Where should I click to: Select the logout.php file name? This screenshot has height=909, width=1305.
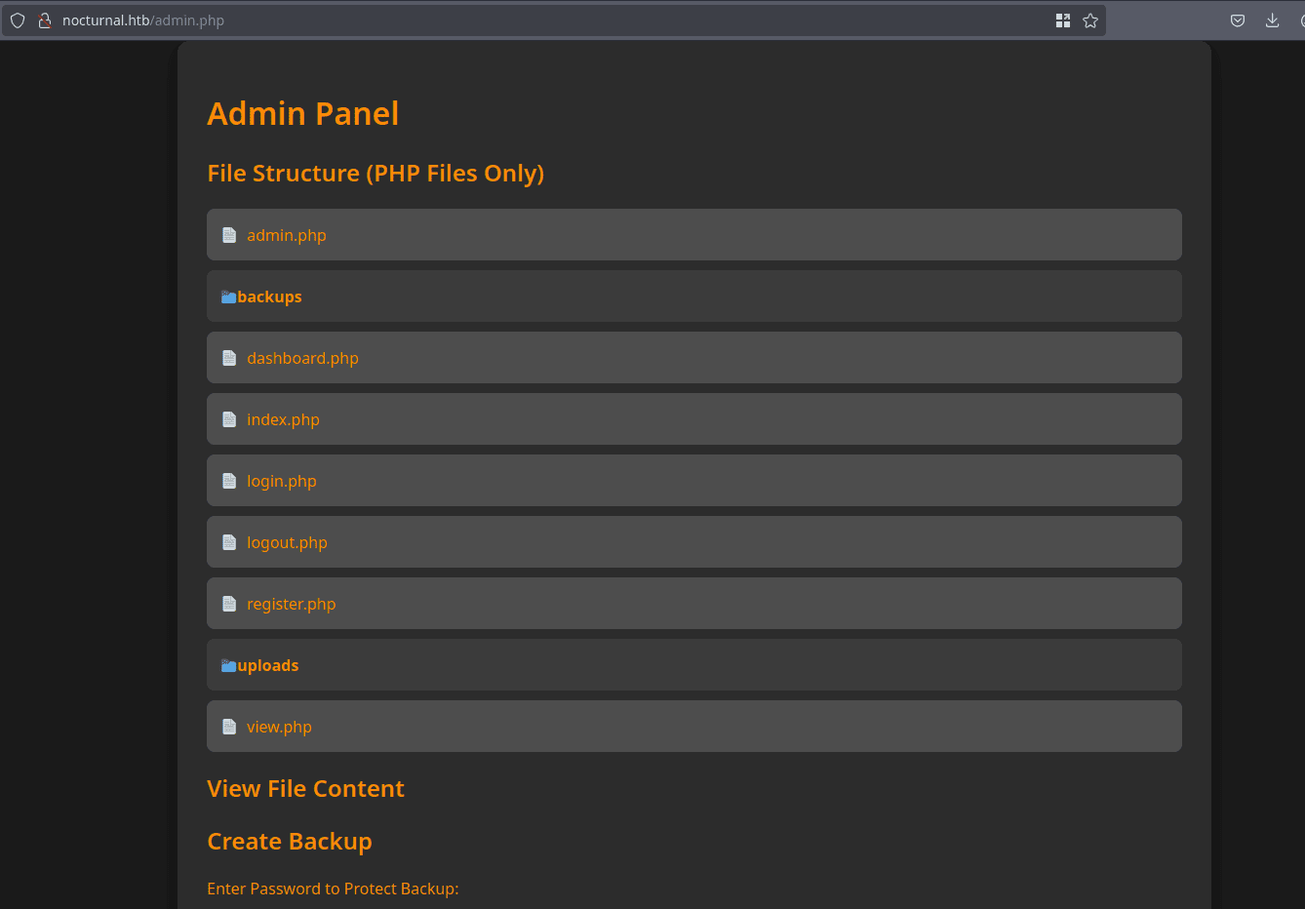287,542
